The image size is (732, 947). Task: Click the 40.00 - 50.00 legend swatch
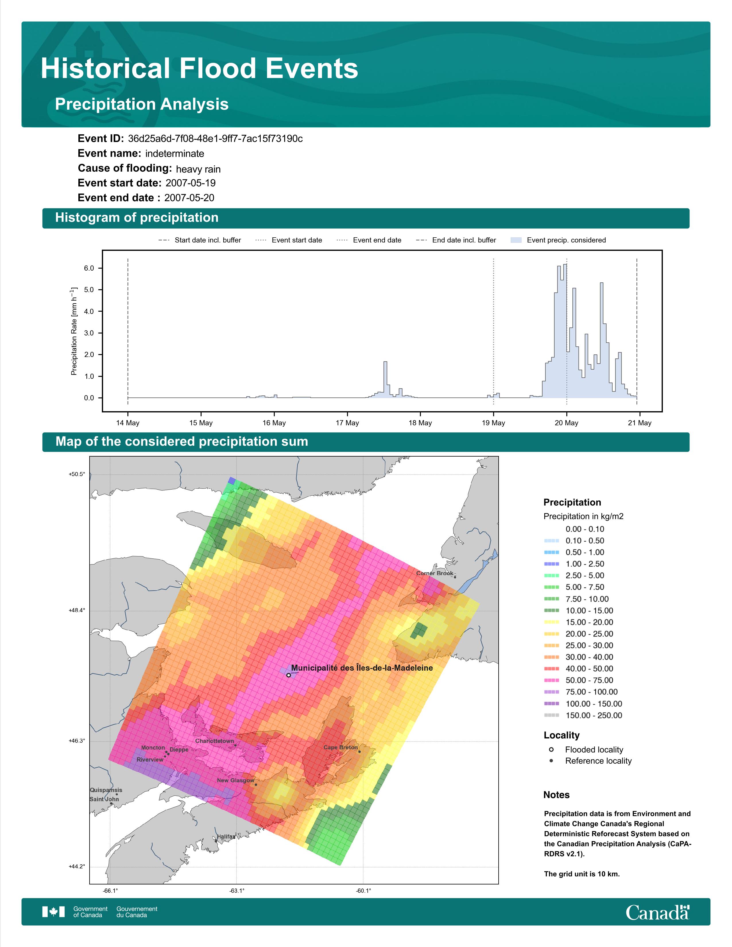pos(552,669)
